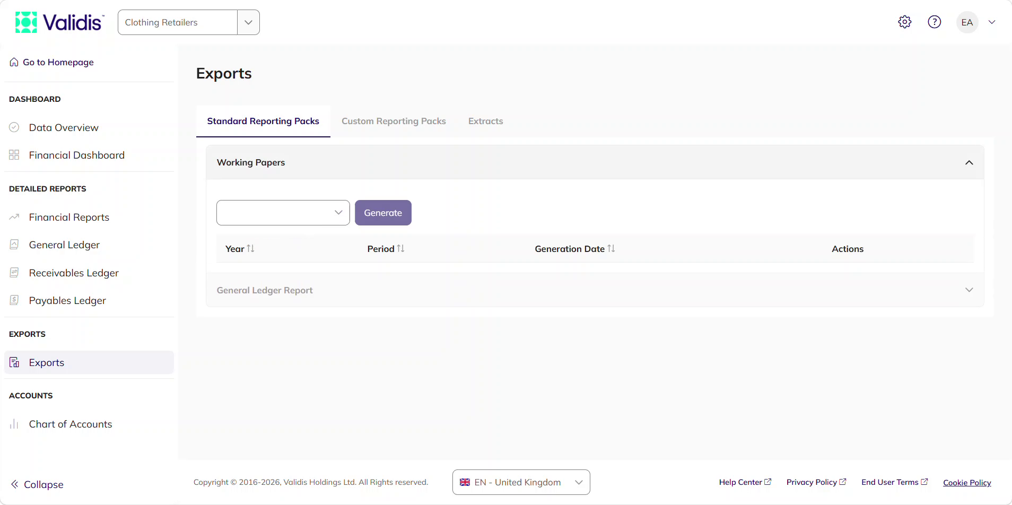Open Payables Ledger
The height and width of the screenshot is (505, 1012).
click(x=67, y=300)
